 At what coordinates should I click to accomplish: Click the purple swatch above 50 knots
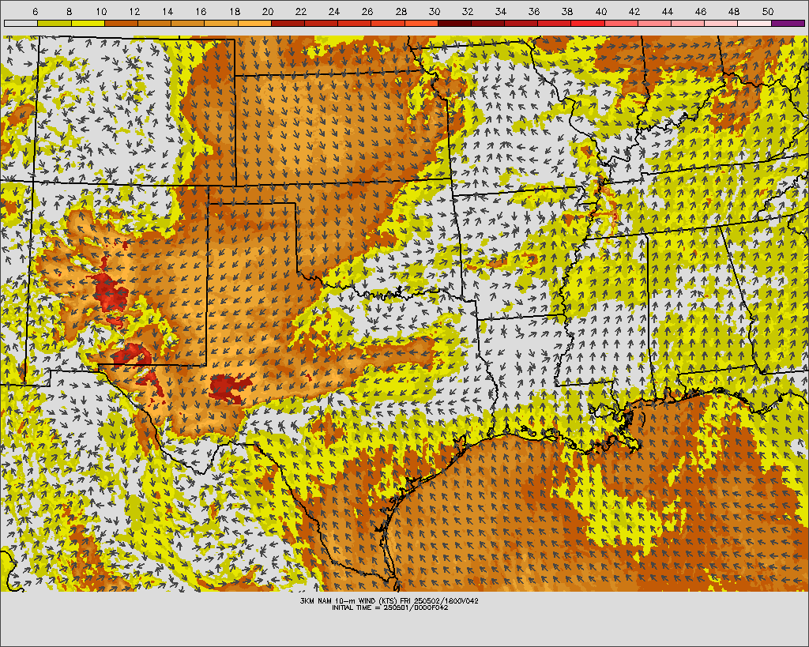point(788,23)
